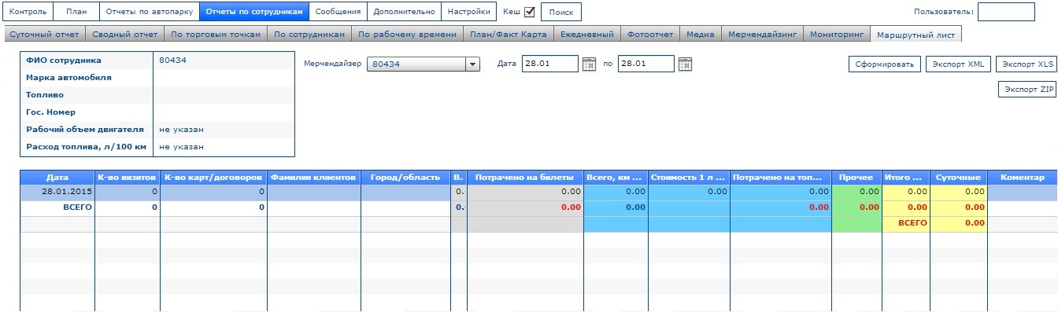Open the Сообщения section
This screenshot has width=1058, height=312.
[x=338, y=12]
